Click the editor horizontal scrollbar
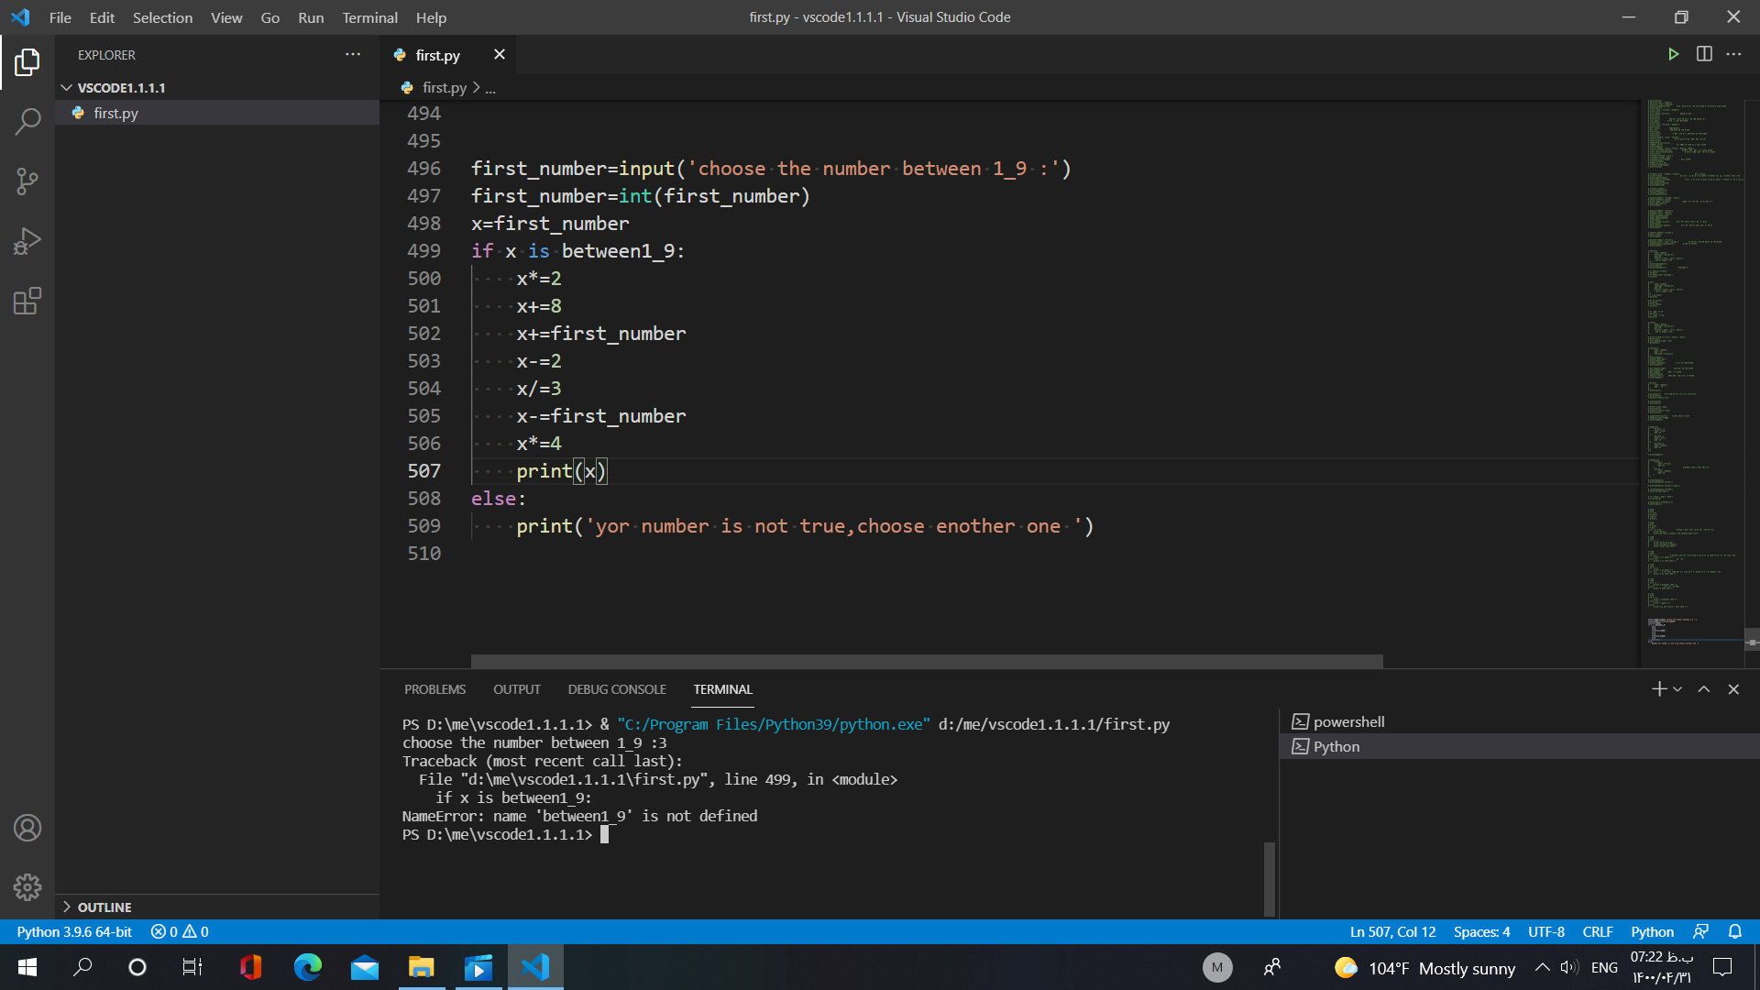The image size is (1760, 990). 926,661
